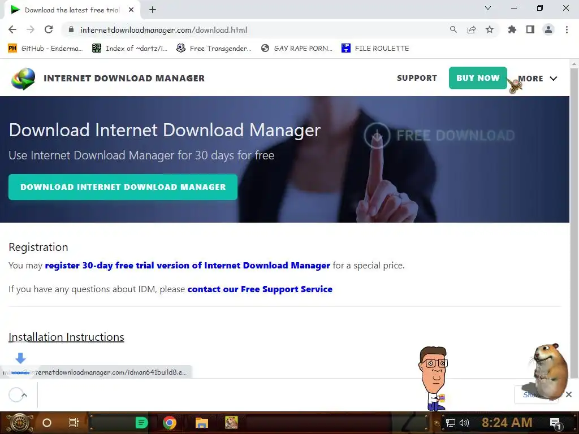Expand the MORE menu
This screenshot has width=579, height=434.
pyautogui.click(x=538, y=79)
